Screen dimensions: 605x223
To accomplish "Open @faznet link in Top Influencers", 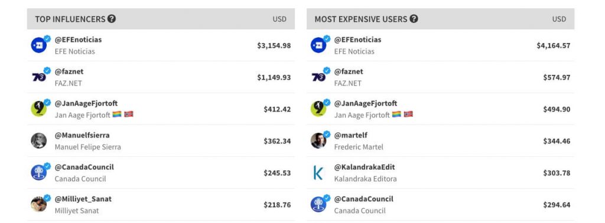I will click(x=69, y=71).
